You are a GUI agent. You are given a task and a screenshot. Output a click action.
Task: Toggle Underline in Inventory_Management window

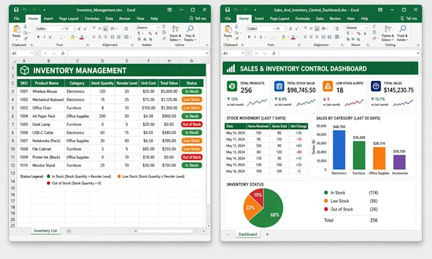[x=50, y=37]
